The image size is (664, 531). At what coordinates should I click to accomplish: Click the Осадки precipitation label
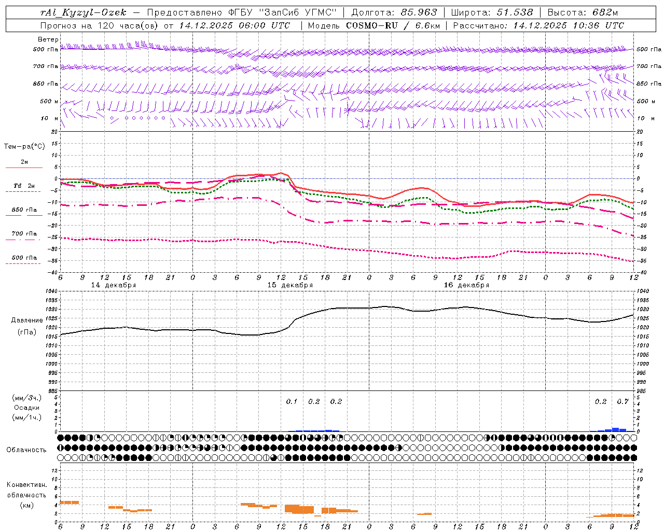point(27,408)
